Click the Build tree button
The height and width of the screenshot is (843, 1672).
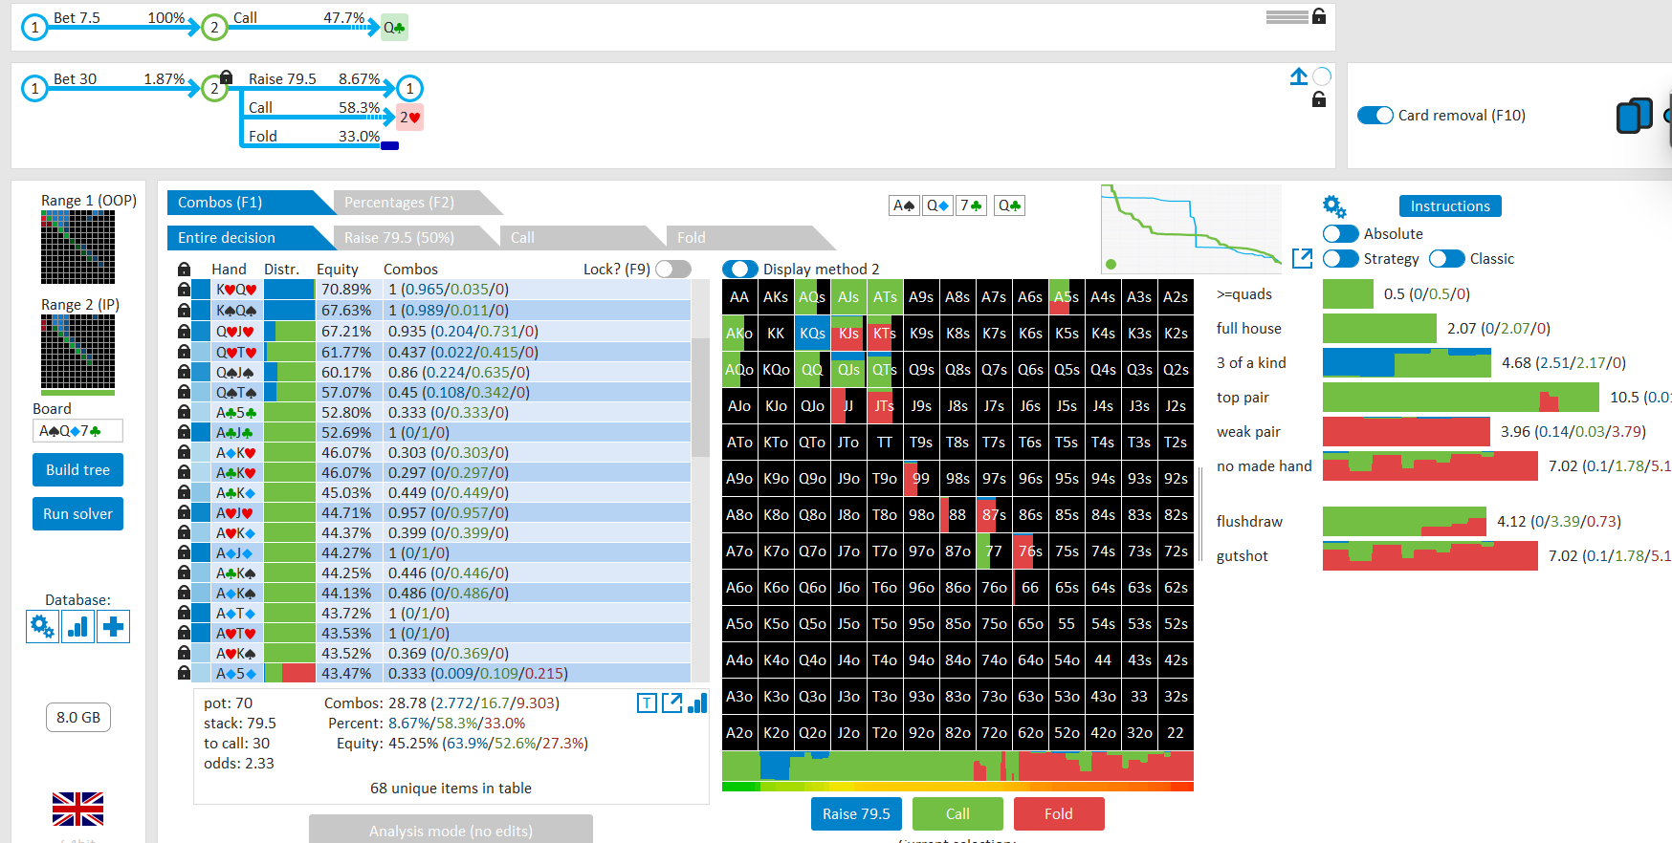pyautogui.click(x=77, y=470)
